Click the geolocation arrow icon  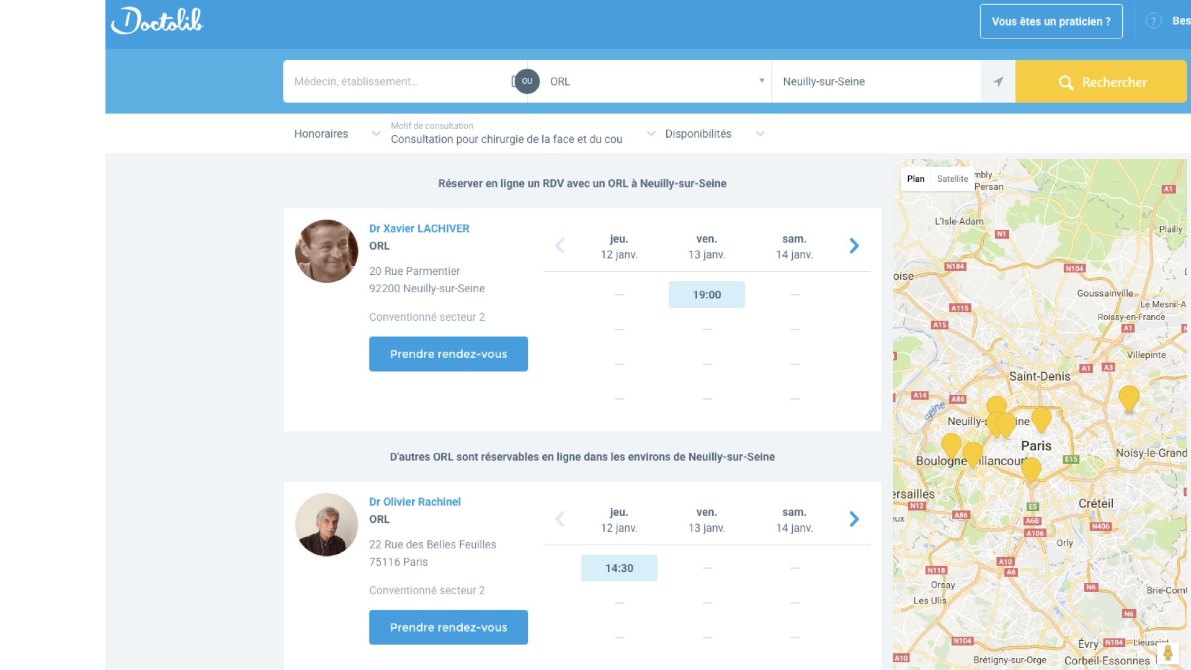click(998, 81)
